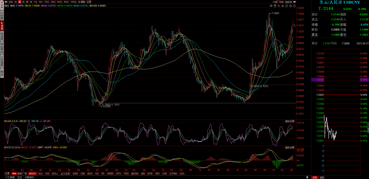The height and width of the screenshot is (179, 369).
Task: Select the EXPMA indicator tab
Action: (174, 174)
